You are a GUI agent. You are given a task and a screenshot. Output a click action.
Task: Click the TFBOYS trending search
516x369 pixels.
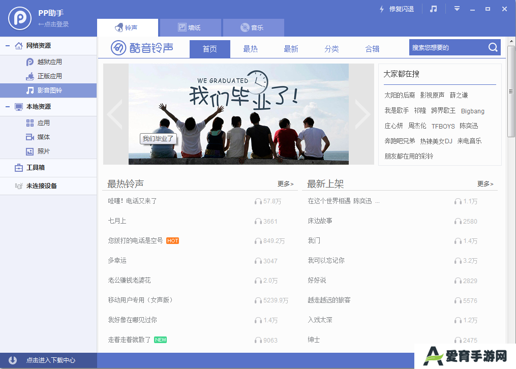[443, 126]
